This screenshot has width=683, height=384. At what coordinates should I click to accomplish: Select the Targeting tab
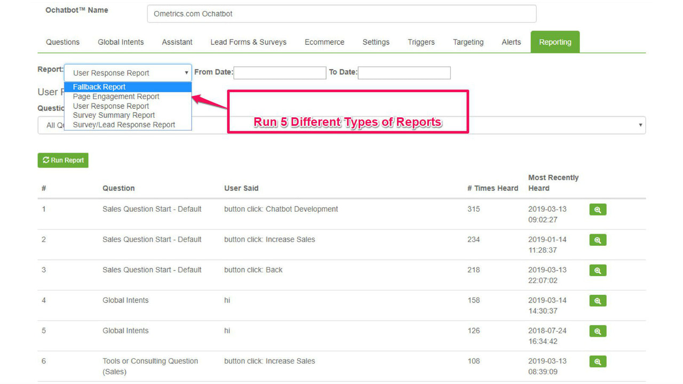pyautogui.click(x=468, y=42)
